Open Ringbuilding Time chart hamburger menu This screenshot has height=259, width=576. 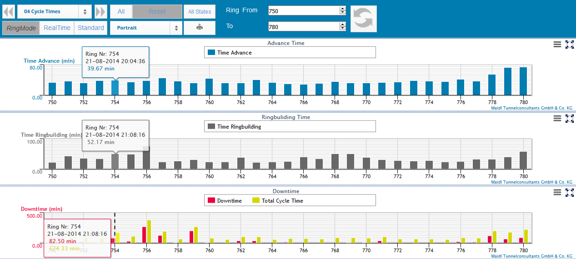(557, 118)
